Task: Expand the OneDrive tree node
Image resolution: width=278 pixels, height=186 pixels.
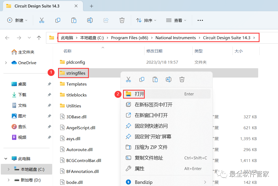Action: [6, 63]
